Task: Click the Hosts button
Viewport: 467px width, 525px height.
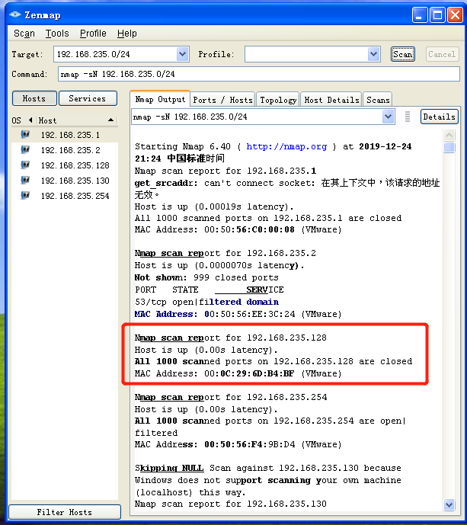Action: click(x=34, y=98)
